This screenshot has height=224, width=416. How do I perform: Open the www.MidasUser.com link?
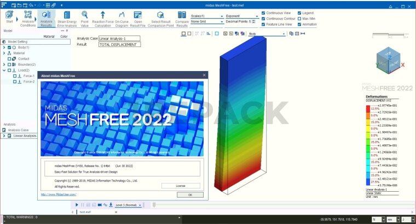[x=59, y=194]
